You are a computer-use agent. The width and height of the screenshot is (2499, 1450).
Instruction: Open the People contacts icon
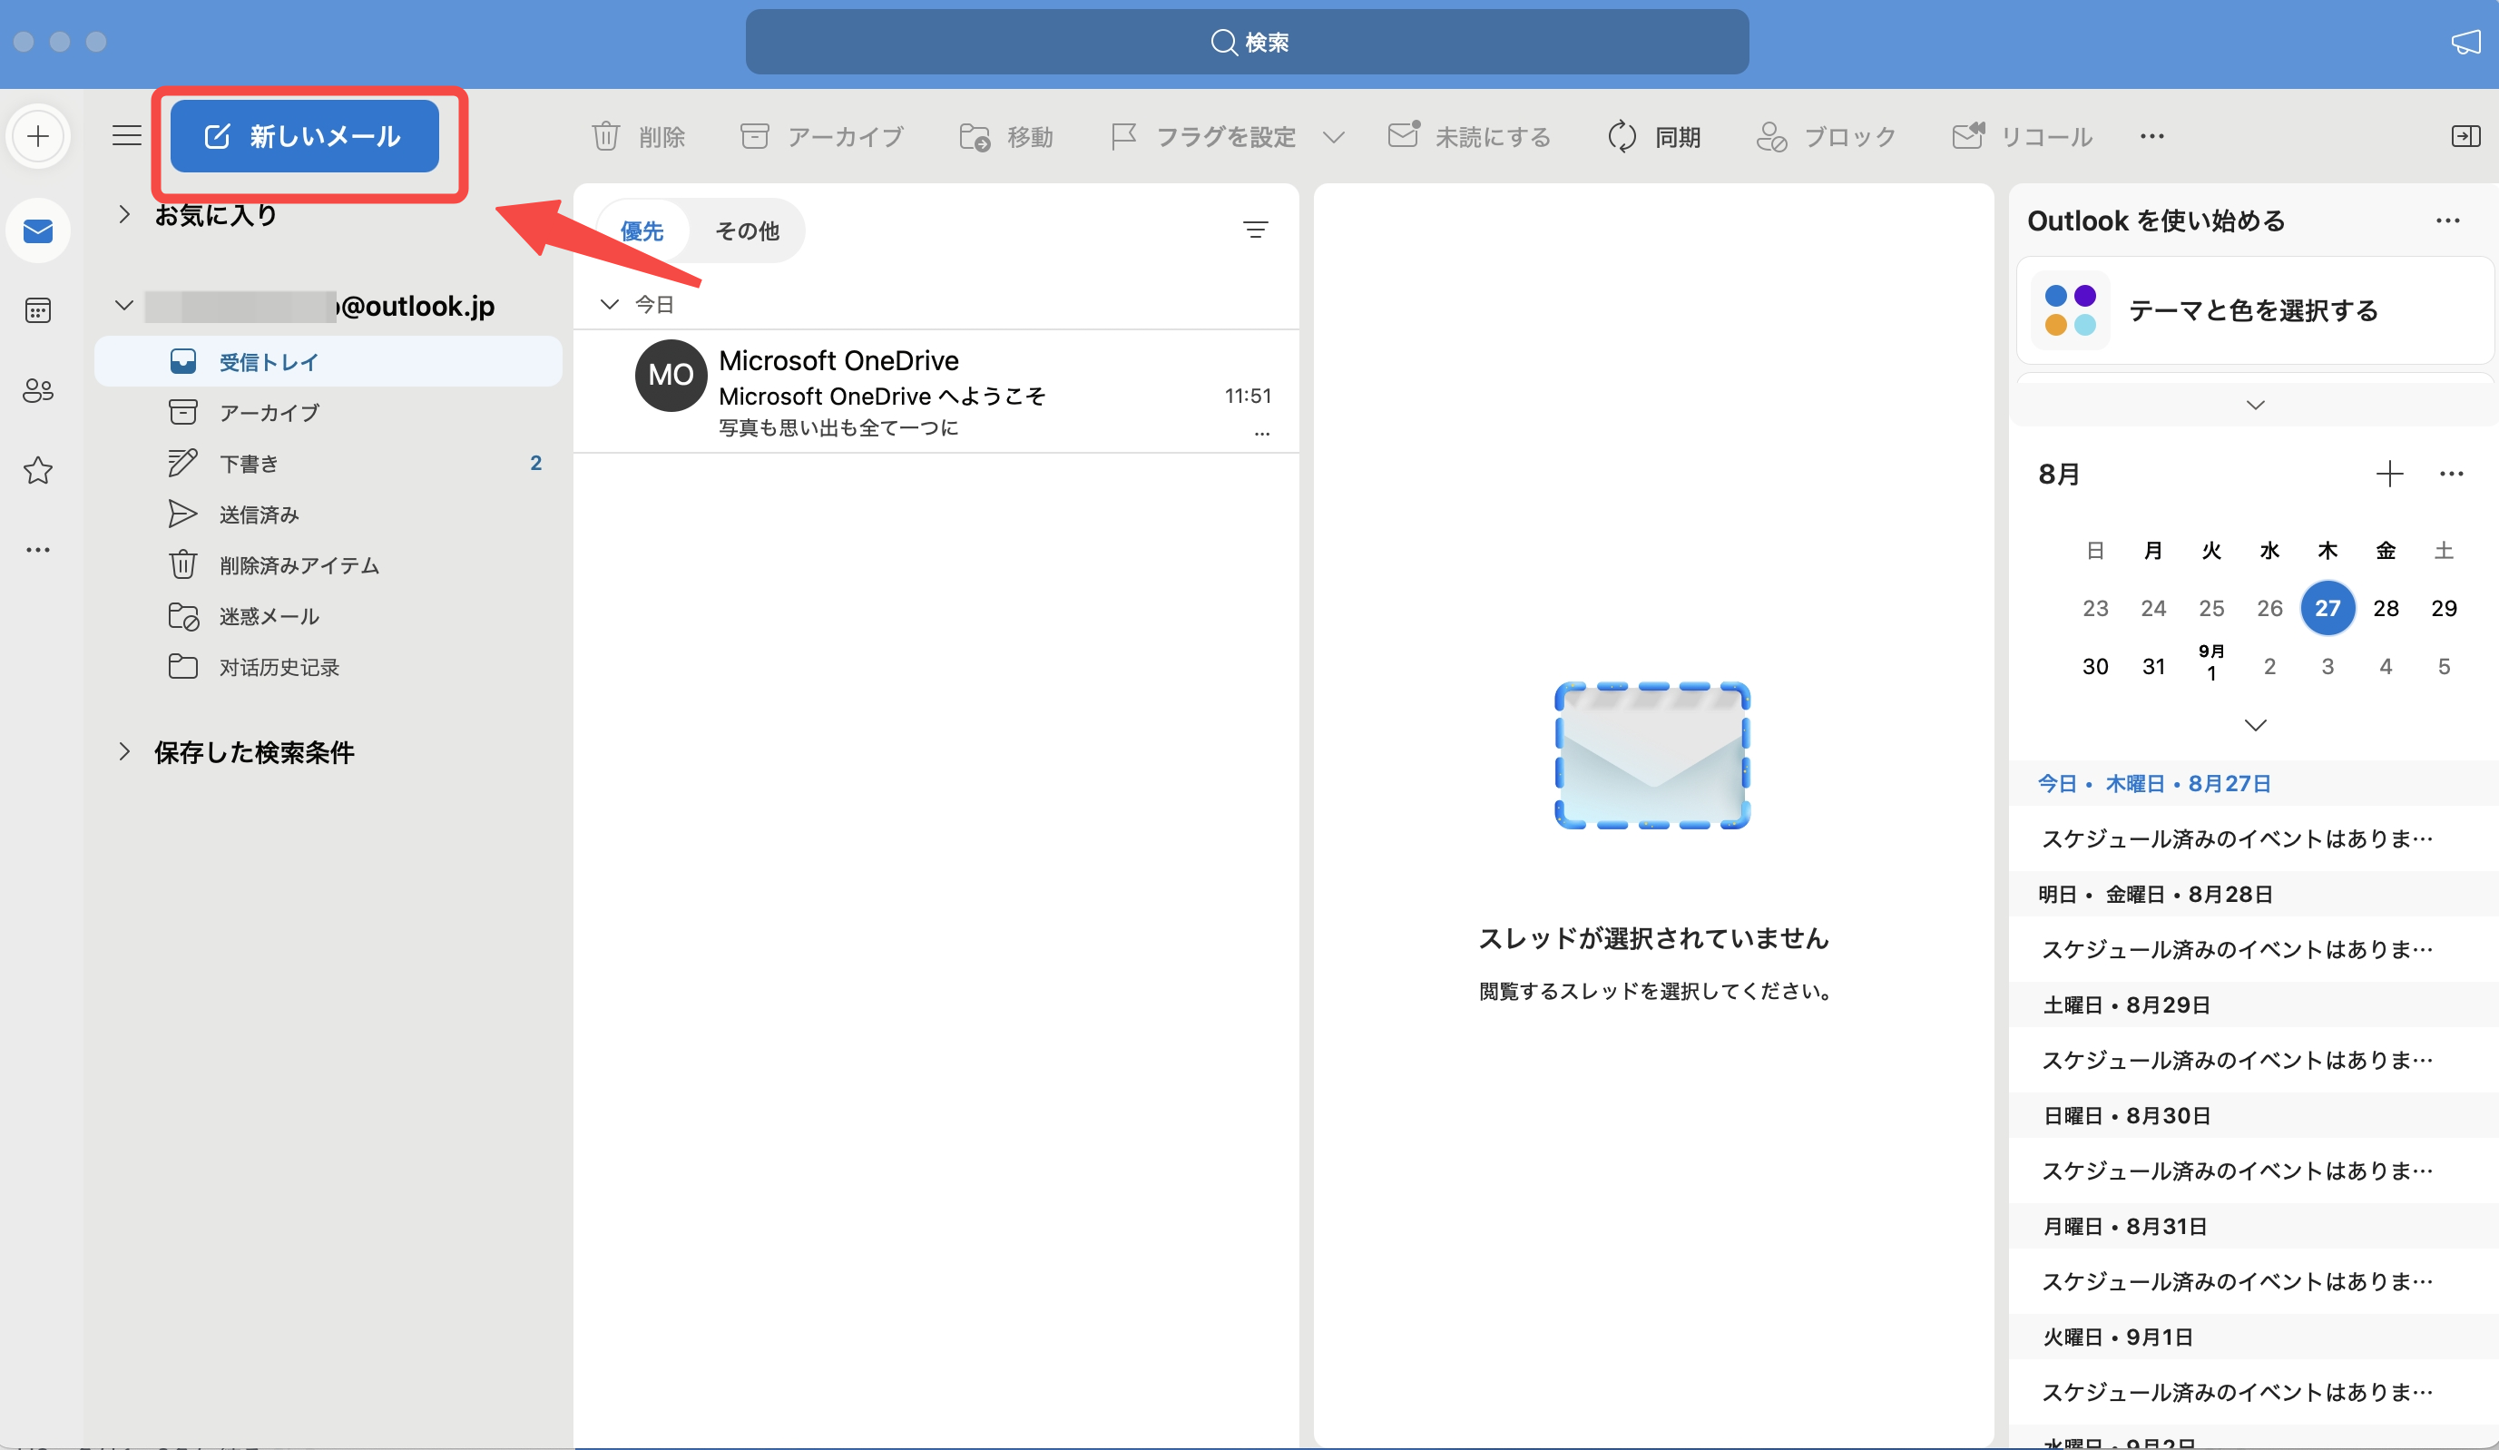tap(38, 390)
